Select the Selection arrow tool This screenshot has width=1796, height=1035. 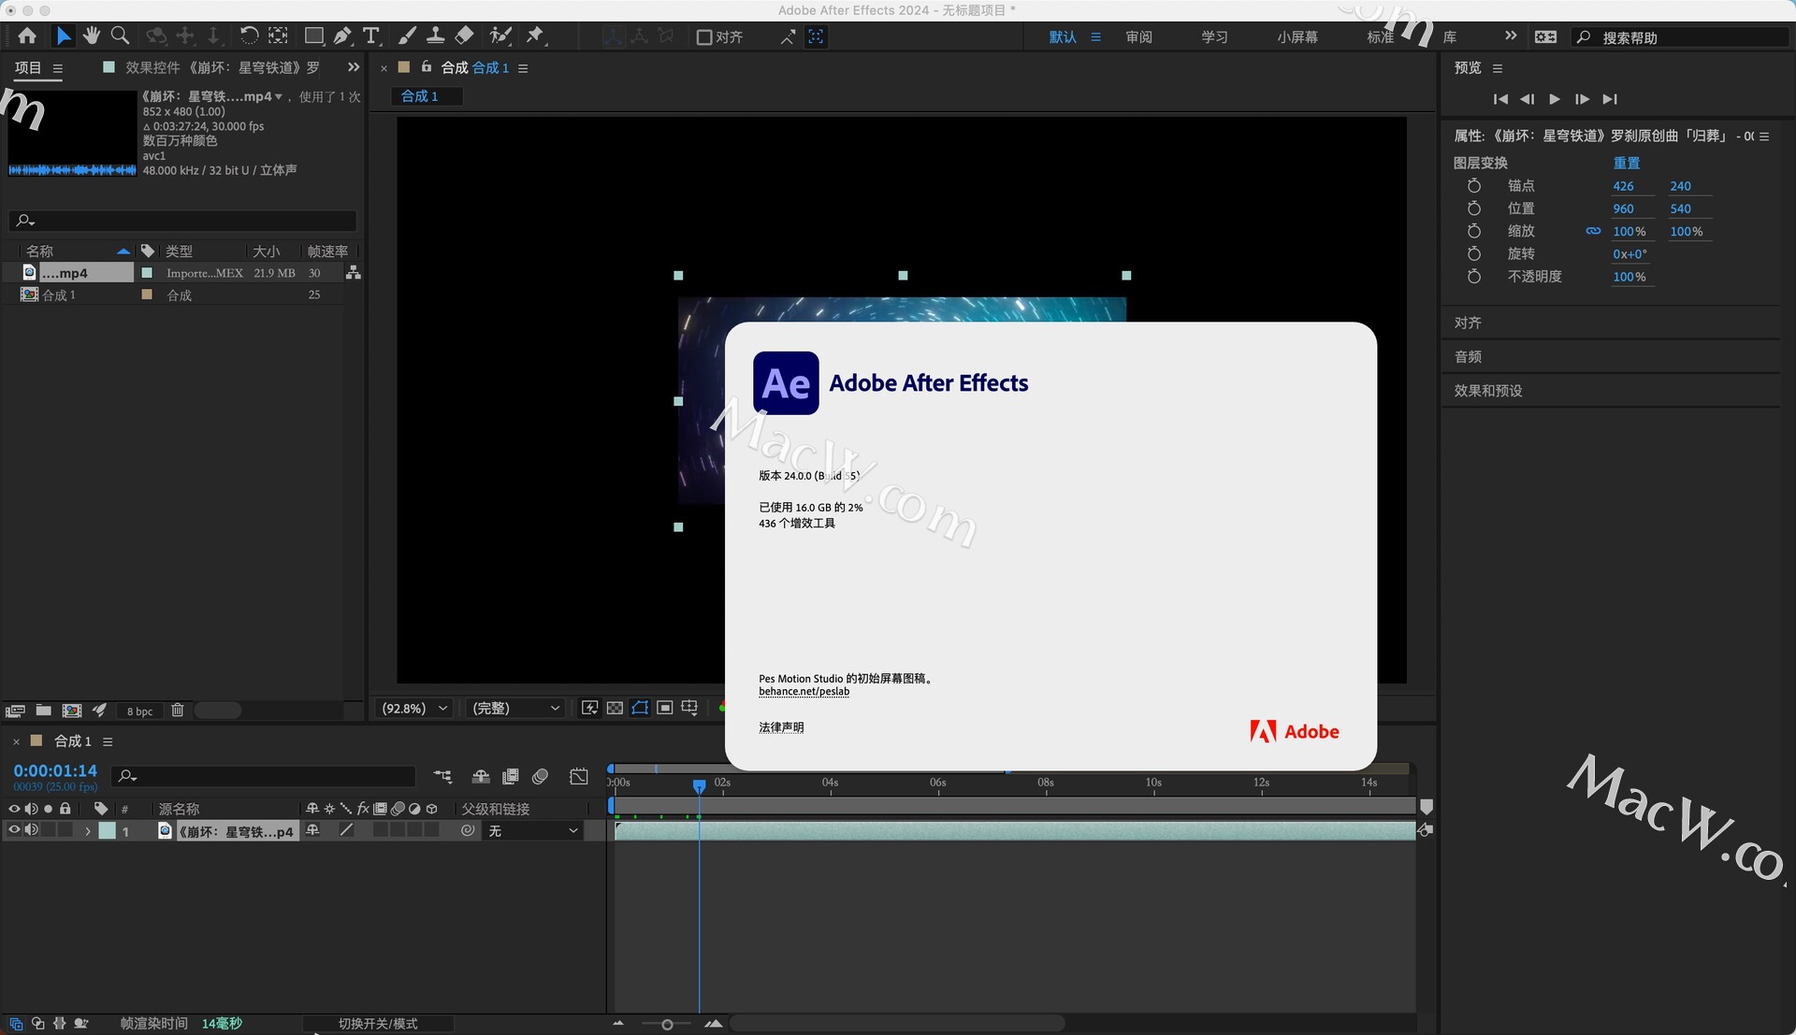(63, 36)
